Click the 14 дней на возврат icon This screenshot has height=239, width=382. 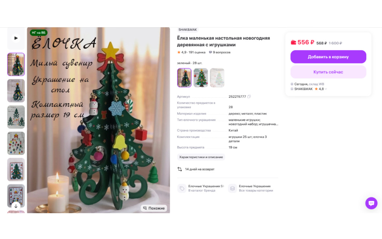pos(179,169)
